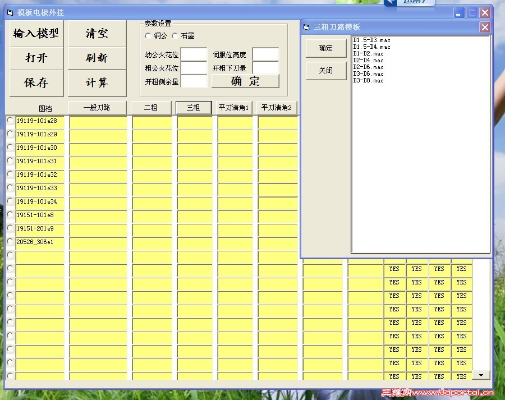Select D1-D2.mac in template list
Screen dimensions: 505x400
369,54
